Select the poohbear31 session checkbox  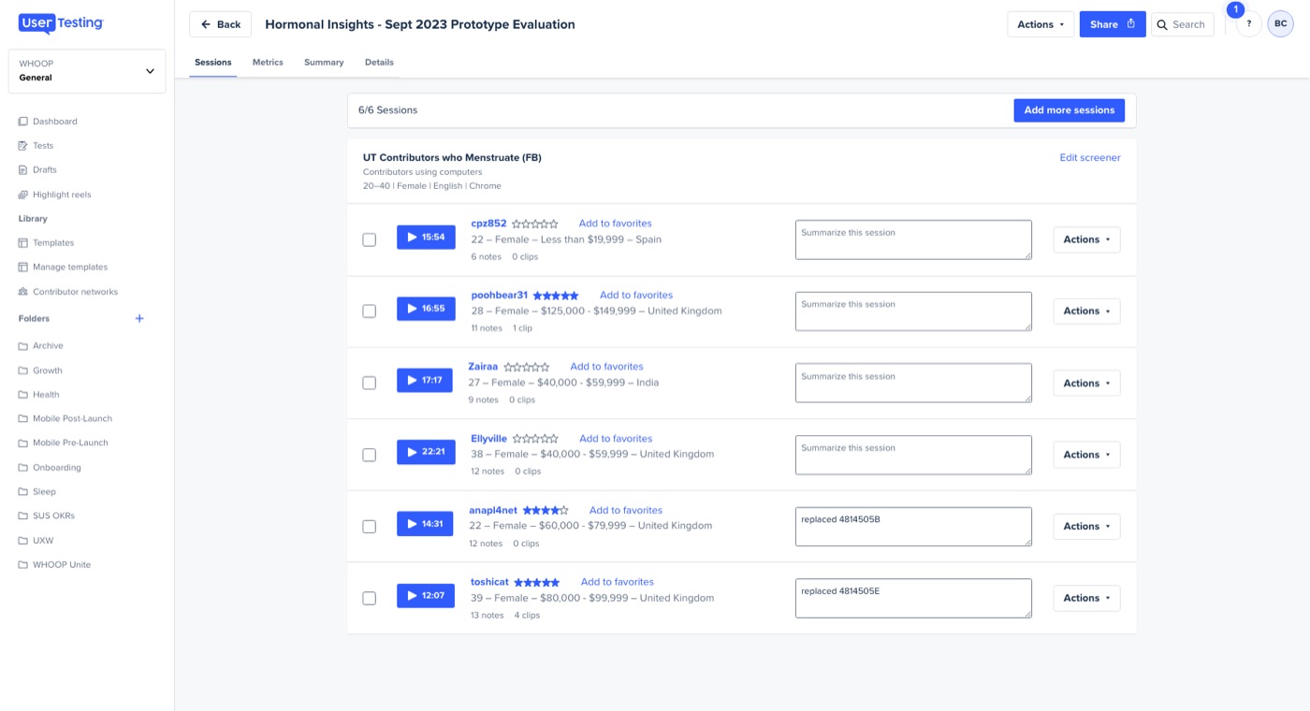tap(370, 311)
